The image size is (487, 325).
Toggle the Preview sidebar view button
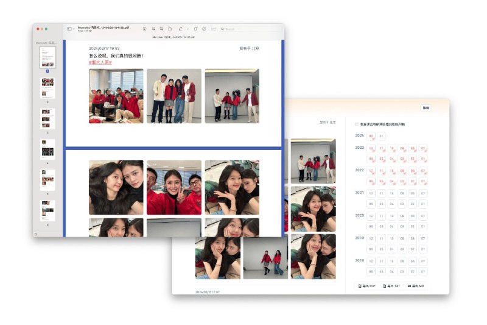pyautogui.click(x=69, y=29)
